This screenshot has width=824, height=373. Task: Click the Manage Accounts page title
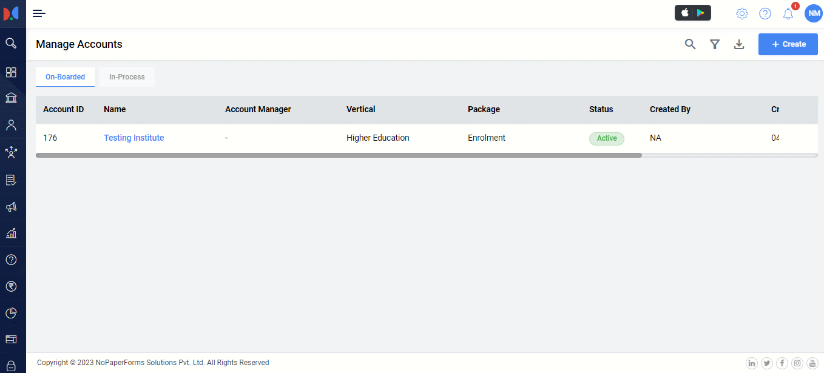79,44
